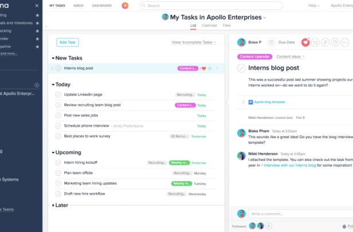
Task: Click the attachment paperclip icon
Action: click(x=324, y=42)
